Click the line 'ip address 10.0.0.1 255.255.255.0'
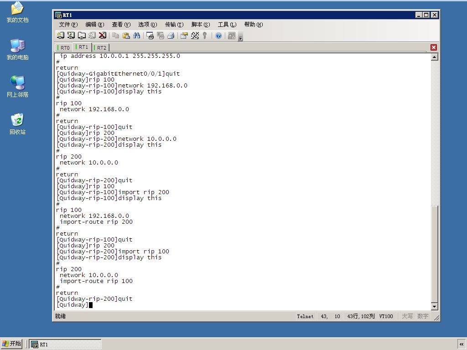This screenshot has height=350, width=467. tap(120, 56)
